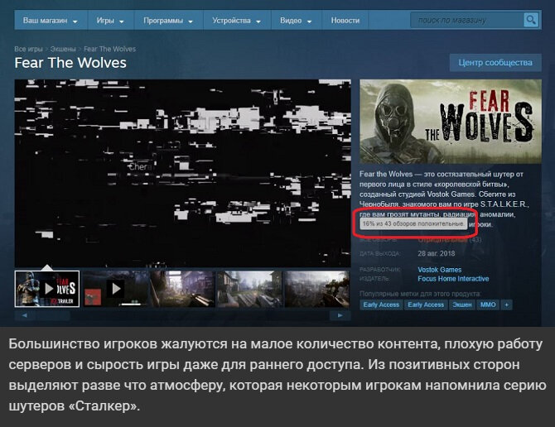Expand the "Устройства" menu
The width and height of the screenshot is (555, 427).
point(236,21)
